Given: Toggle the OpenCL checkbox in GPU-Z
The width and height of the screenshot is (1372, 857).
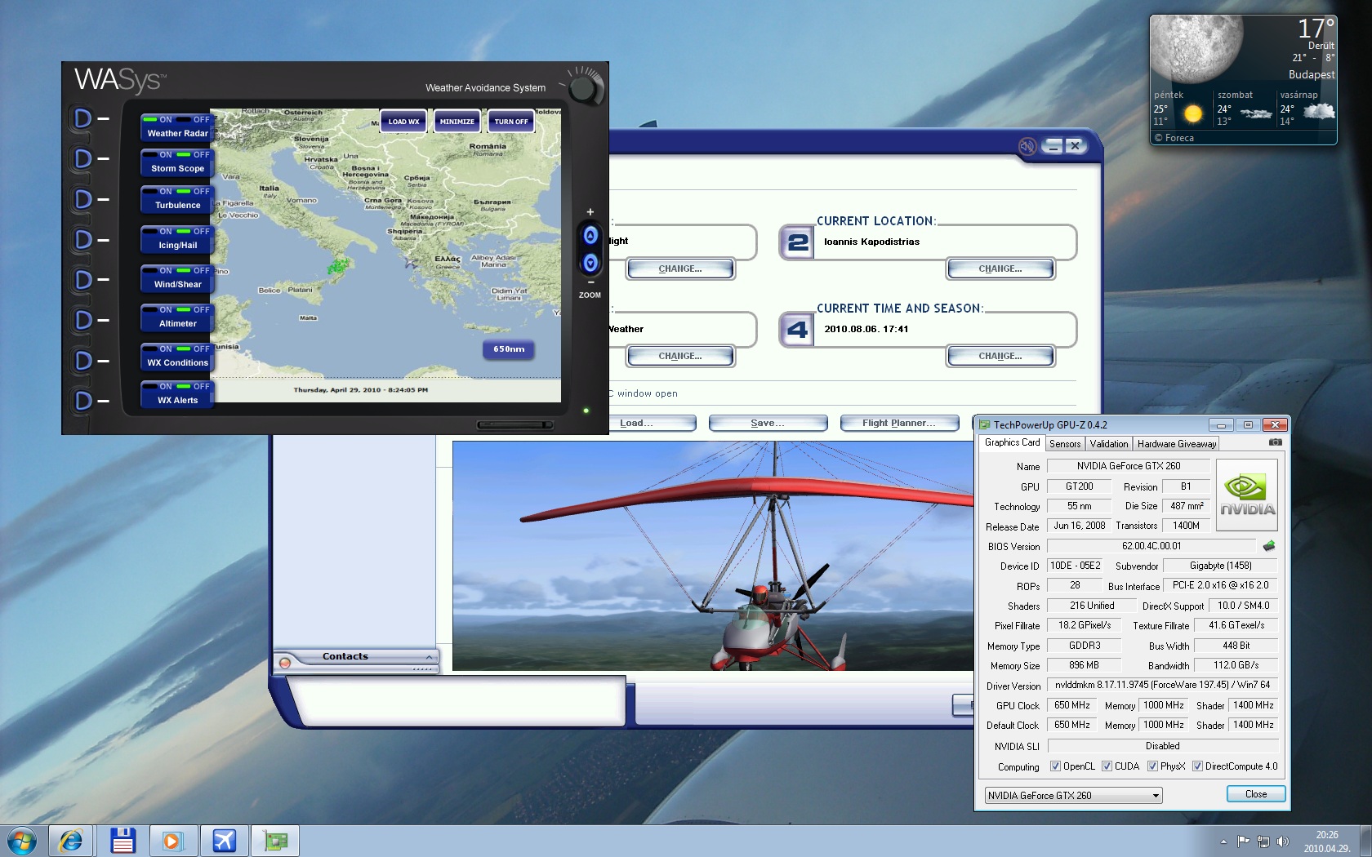Looking at the screenshot, I should [1055, 766].
